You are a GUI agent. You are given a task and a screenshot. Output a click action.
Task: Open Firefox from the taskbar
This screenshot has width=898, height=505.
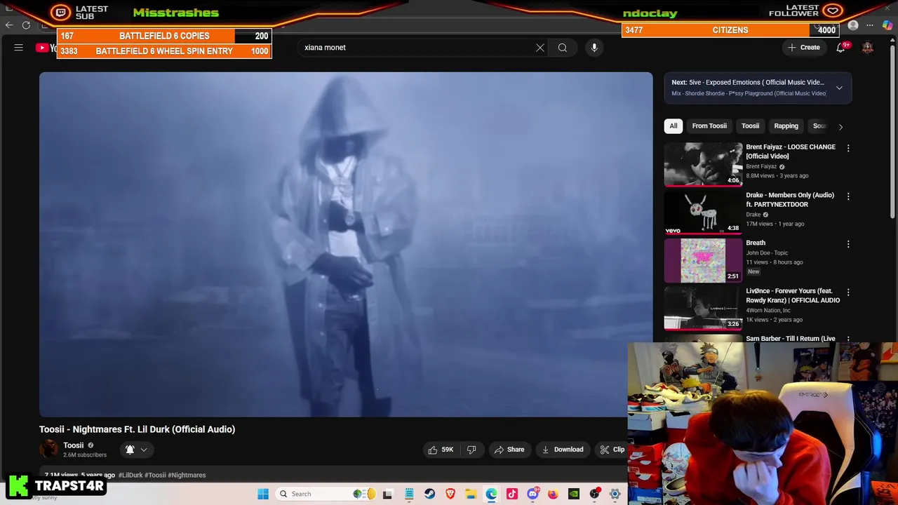click(x=553, y=494)
